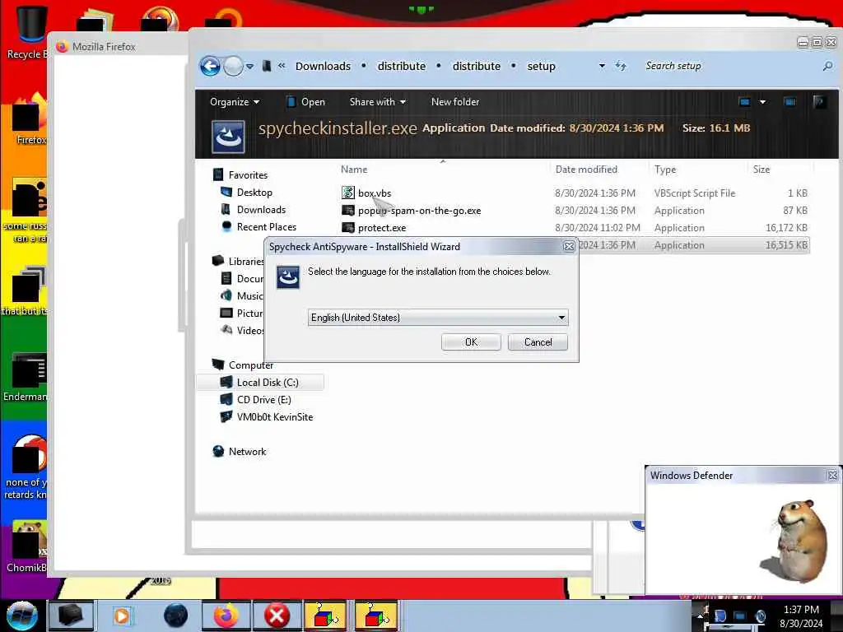843x632 pixels.
Task: Click the second InstallShield taskbar icon
Action: tap(376, 616)
